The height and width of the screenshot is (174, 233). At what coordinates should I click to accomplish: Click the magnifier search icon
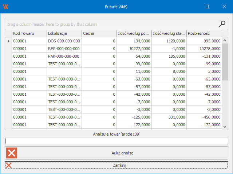[222, 24]
